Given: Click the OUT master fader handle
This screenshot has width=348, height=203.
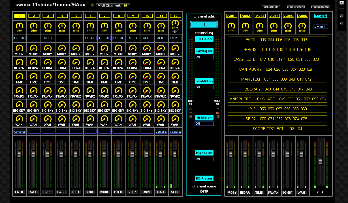Looking at the screenshot, I should pos(321,160).
